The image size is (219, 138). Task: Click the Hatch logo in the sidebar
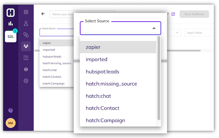tap(11, 12)
